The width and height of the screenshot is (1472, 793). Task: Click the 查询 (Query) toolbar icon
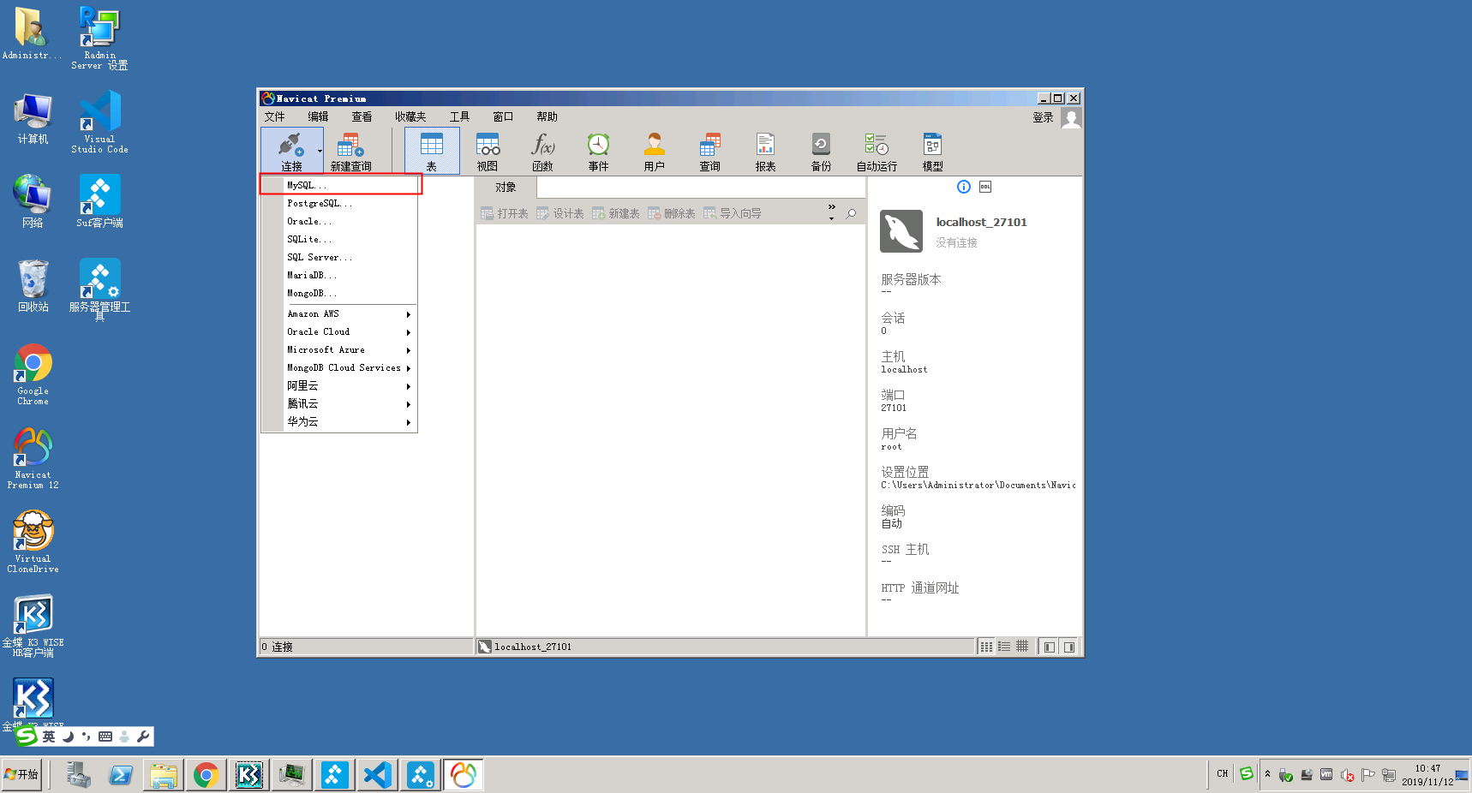(x=710, y=151)
